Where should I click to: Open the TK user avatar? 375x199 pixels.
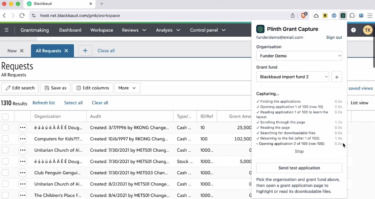tap(368, 30)
